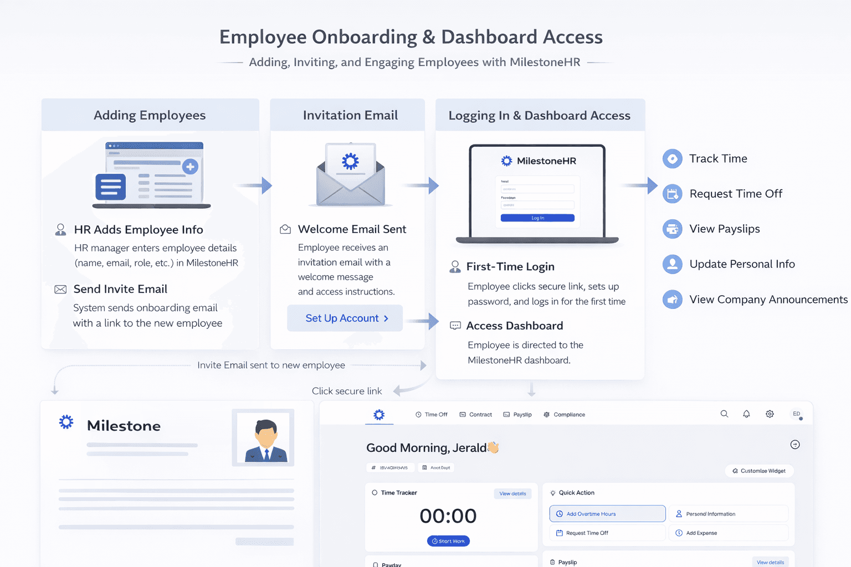
Task: Open the Contract menu item
Action: [x=475, y=415]
